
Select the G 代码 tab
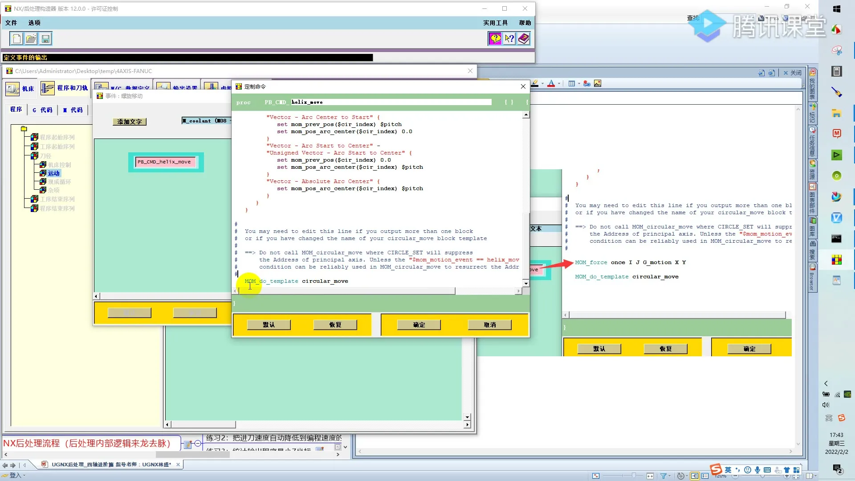[x=42, y=110]
